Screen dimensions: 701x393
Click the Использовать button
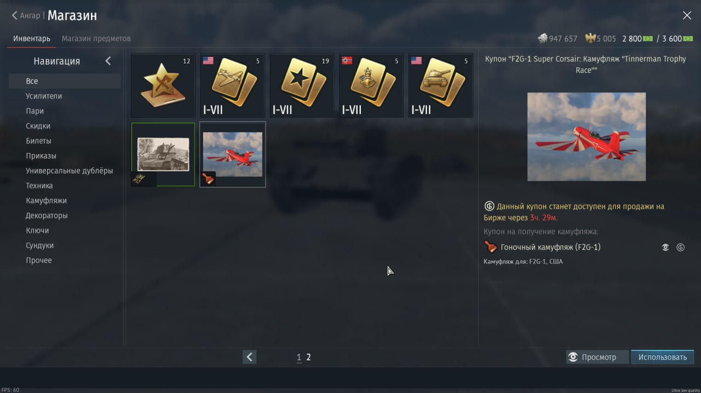click(x=662, y=357)
